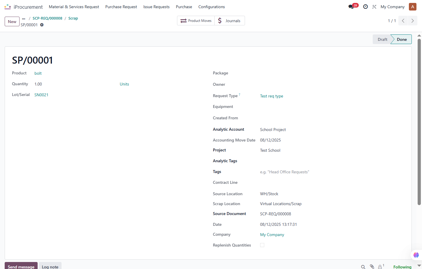
Task: Toggle the Replenish Quantities checkbox
Action: 262,245
